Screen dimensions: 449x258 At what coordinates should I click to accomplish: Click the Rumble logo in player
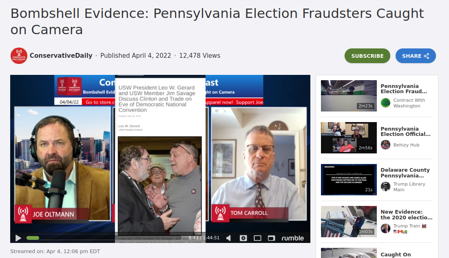293,238
